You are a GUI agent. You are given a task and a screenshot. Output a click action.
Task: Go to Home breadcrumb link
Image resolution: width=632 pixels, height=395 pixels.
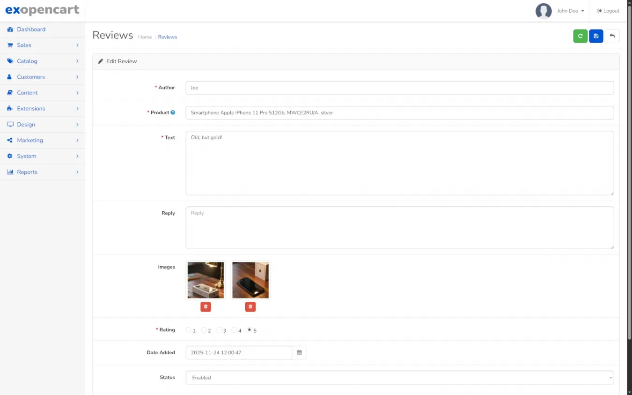pyautogui.click(x=145, y=37)
